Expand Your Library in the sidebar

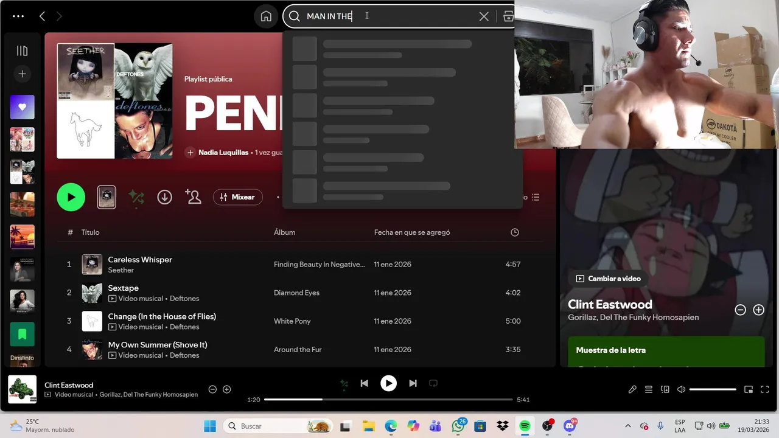coord(22,51)
